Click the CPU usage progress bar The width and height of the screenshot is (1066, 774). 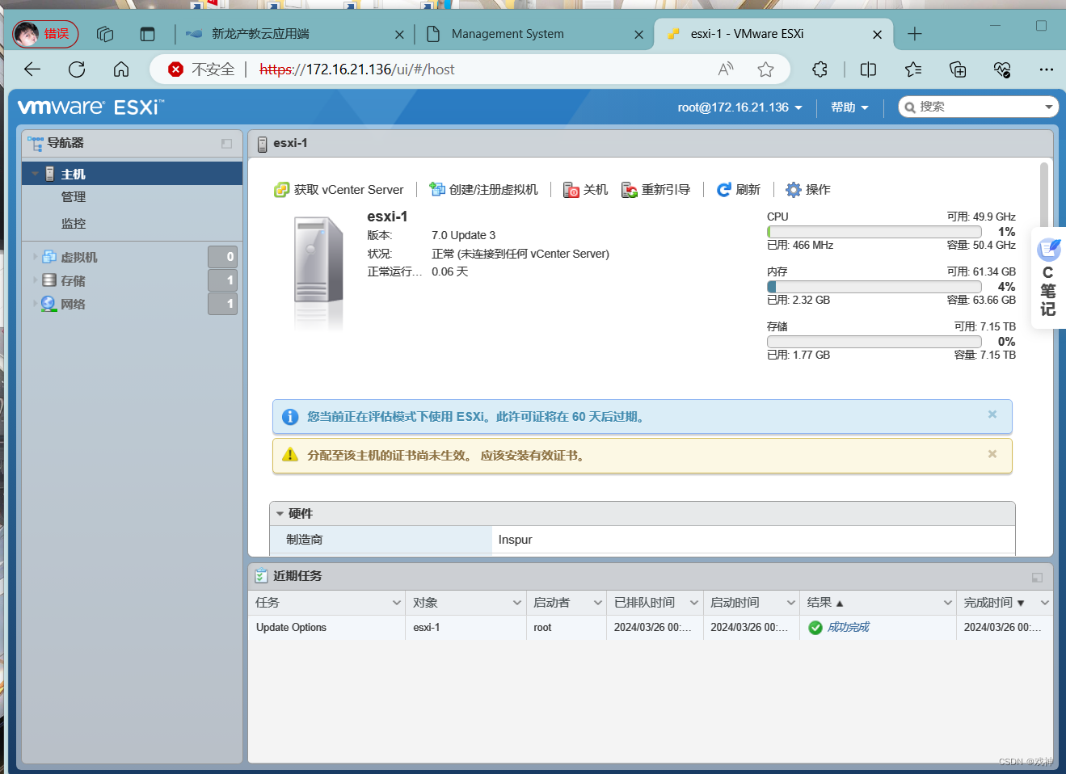pyautogui.click(x=874, y=232)
